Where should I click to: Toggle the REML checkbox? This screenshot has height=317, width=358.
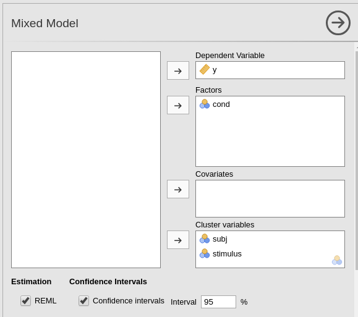point(25,300)
